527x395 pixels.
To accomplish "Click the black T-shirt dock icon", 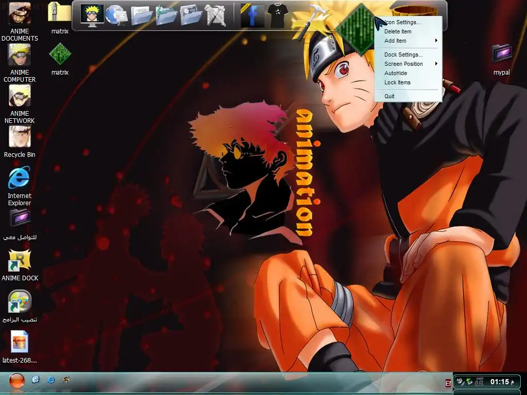I will 277,15.
